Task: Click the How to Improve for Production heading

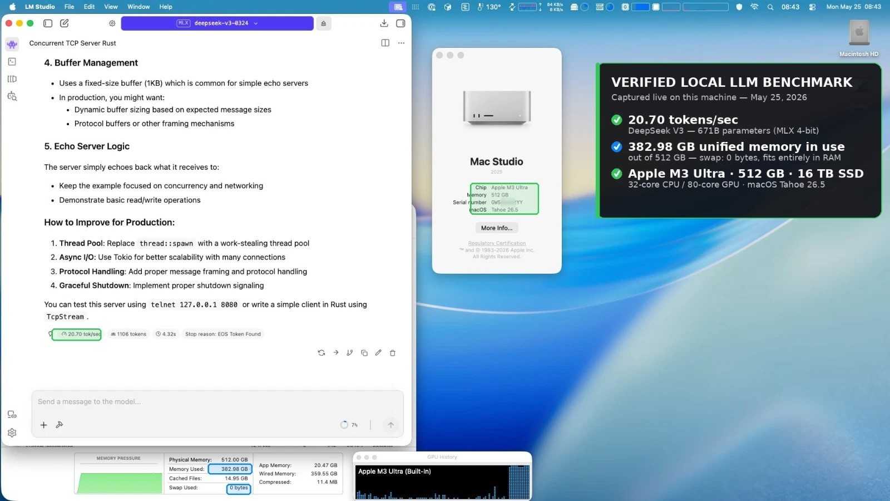Action: click(x=110, y=222)
